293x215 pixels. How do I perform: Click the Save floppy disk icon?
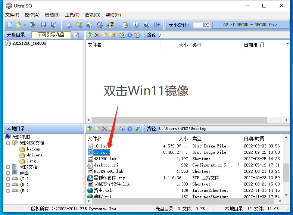tap(43, 25)
